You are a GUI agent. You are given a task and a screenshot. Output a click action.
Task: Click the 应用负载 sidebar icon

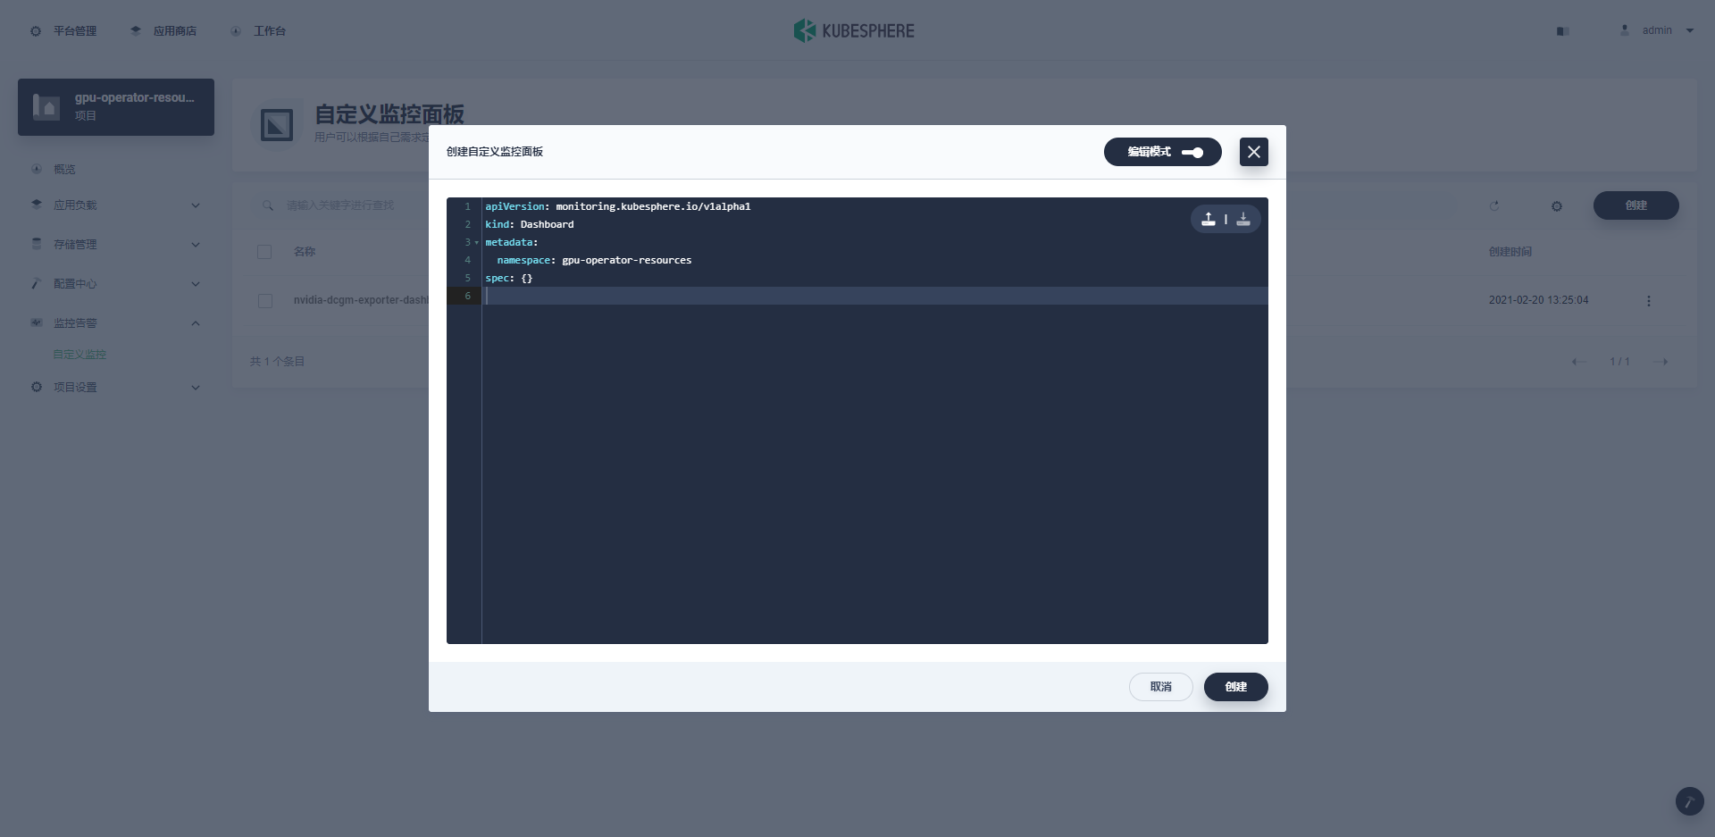pos(37,205)
